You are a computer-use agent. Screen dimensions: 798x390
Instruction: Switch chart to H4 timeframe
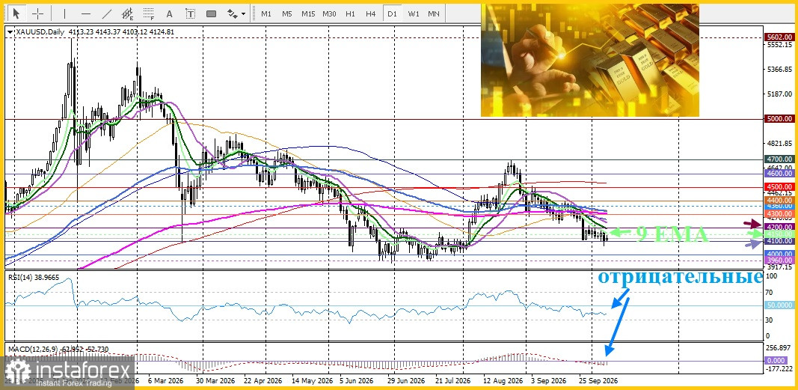pos(371,13)
